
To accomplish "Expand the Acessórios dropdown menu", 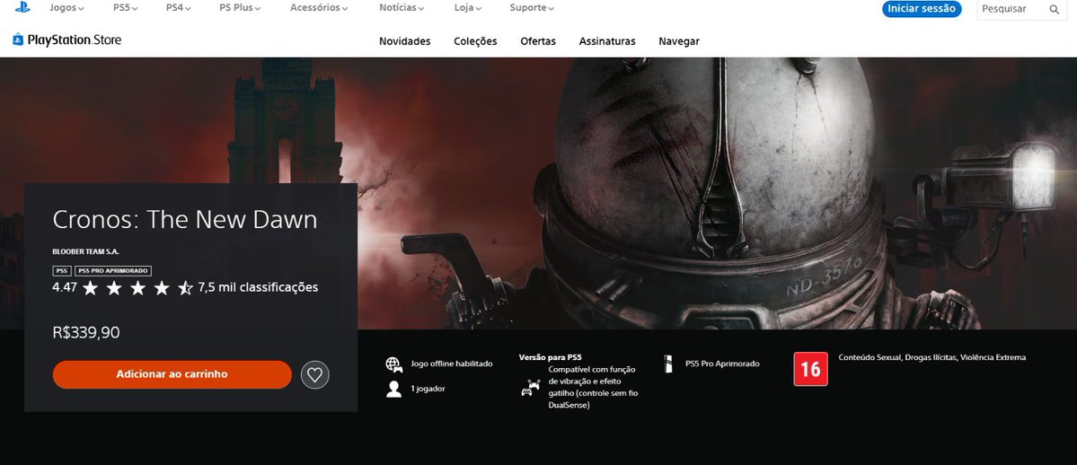I will [320, 8].
